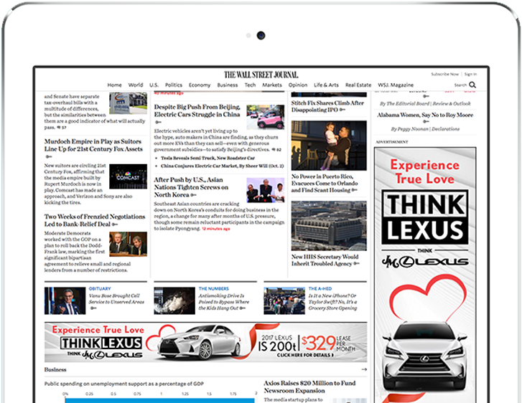Open the HHS building aerial photo
This screenshot has width=522, height=403.
[x=329, y=226]
